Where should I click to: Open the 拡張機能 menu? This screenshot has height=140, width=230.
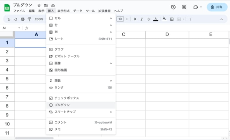pos(104,11)
